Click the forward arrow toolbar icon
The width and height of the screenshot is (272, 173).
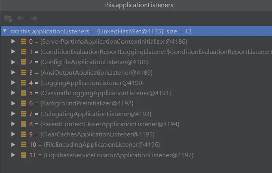point(33,18)
